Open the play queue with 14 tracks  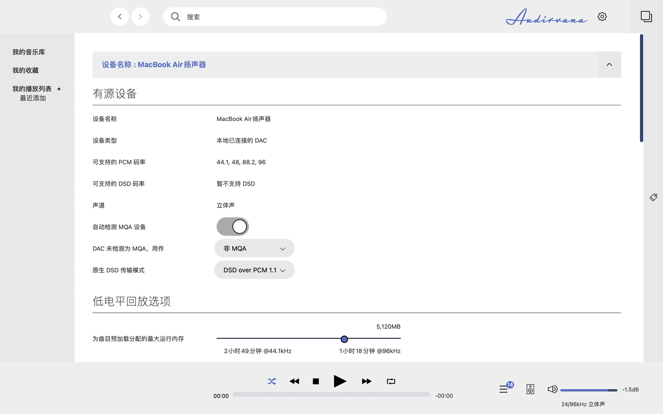point(504,389)
